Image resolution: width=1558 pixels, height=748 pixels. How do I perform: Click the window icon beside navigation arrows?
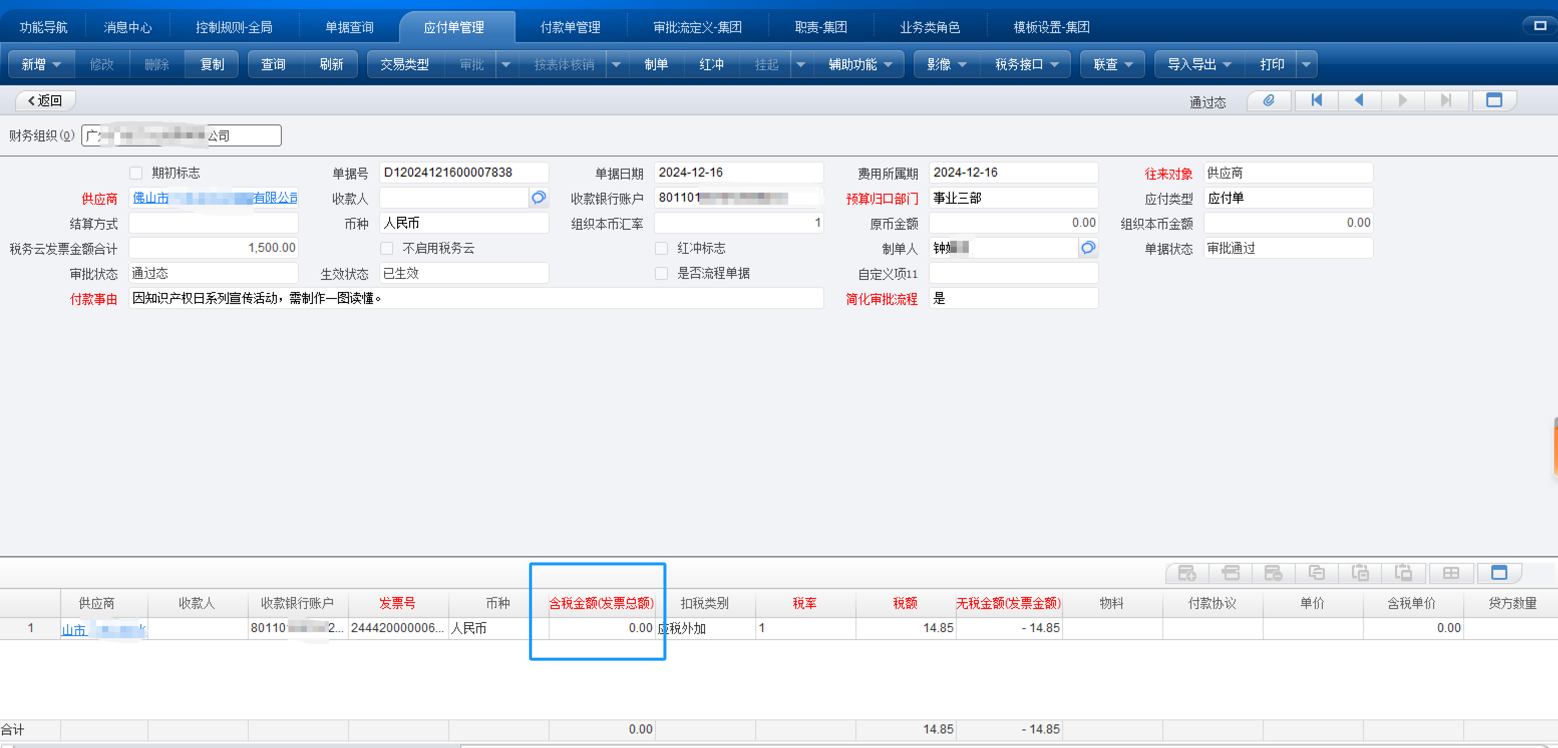[x=1493, y=100]
